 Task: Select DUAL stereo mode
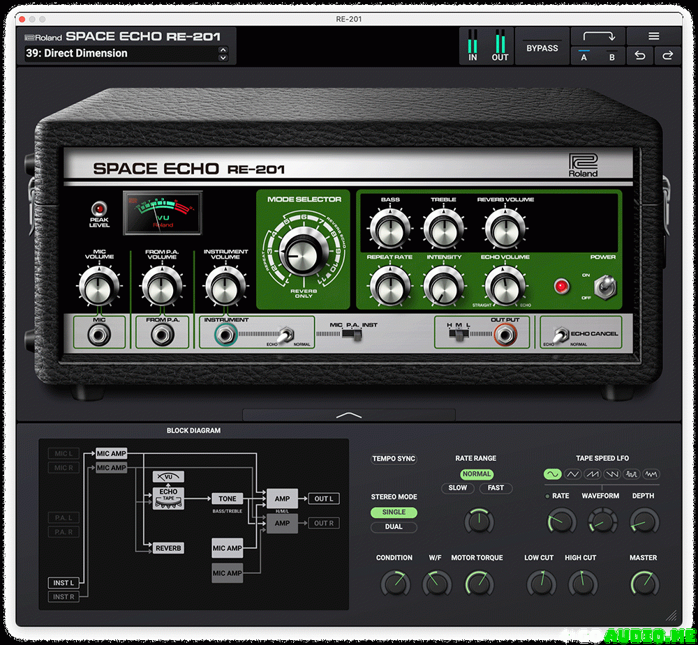point(394,526)
